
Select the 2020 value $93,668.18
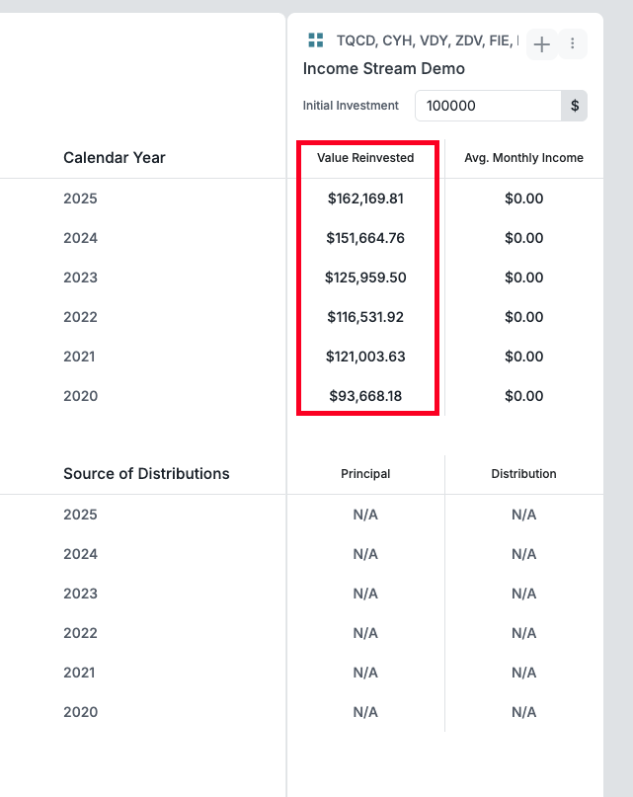click(365, 396)
